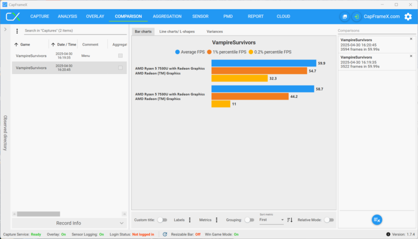Open the Metrics options menu

click(x=216, y=219)
